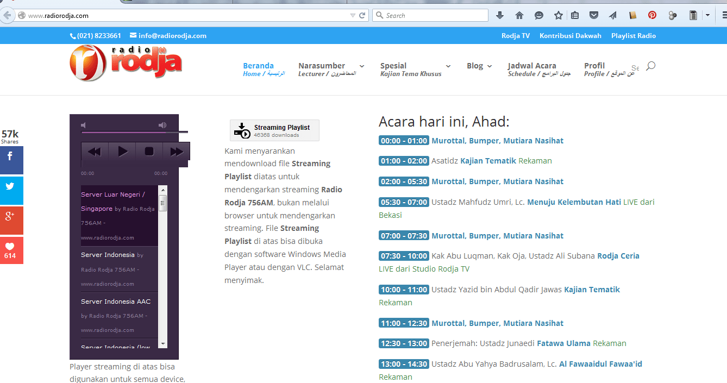Reload the page with the refresh icon
The width and height of the screenshot is (727, 383).
[x=362, y=16]
